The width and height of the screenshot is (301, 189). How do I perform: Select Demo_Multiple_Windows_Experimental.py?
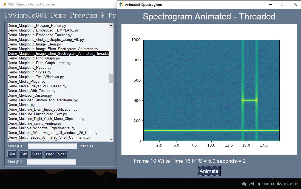(x=58, y=128)
